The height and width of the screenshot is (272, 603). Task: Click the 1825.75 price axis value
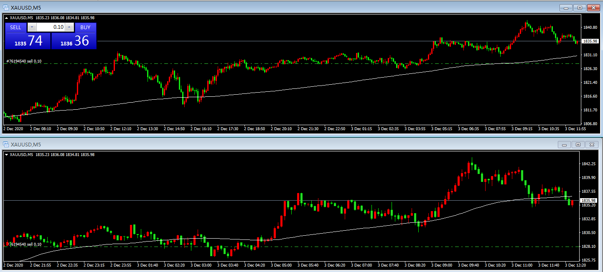[x=589, y=260]
